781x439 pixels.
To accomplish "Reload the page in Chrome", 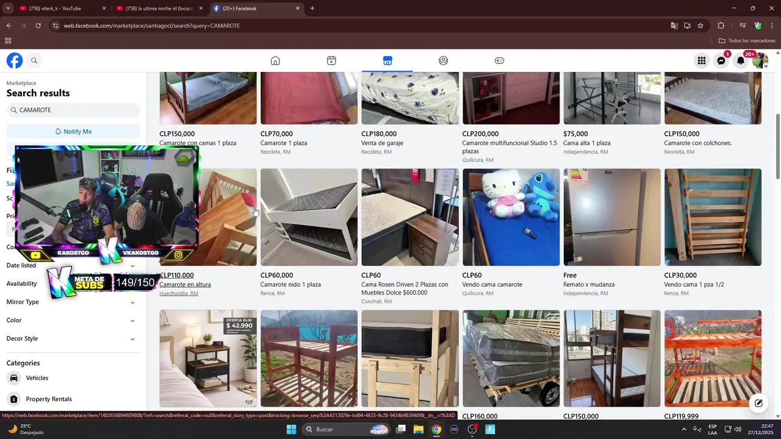I will 38,26.
